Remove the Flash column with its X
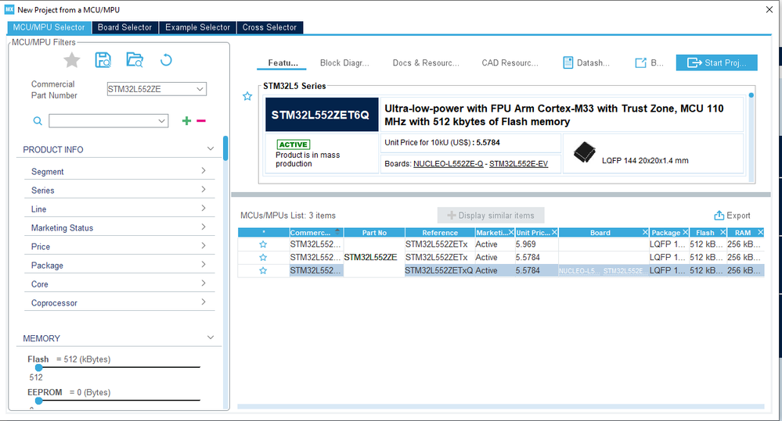 click(x=723, y=233)
